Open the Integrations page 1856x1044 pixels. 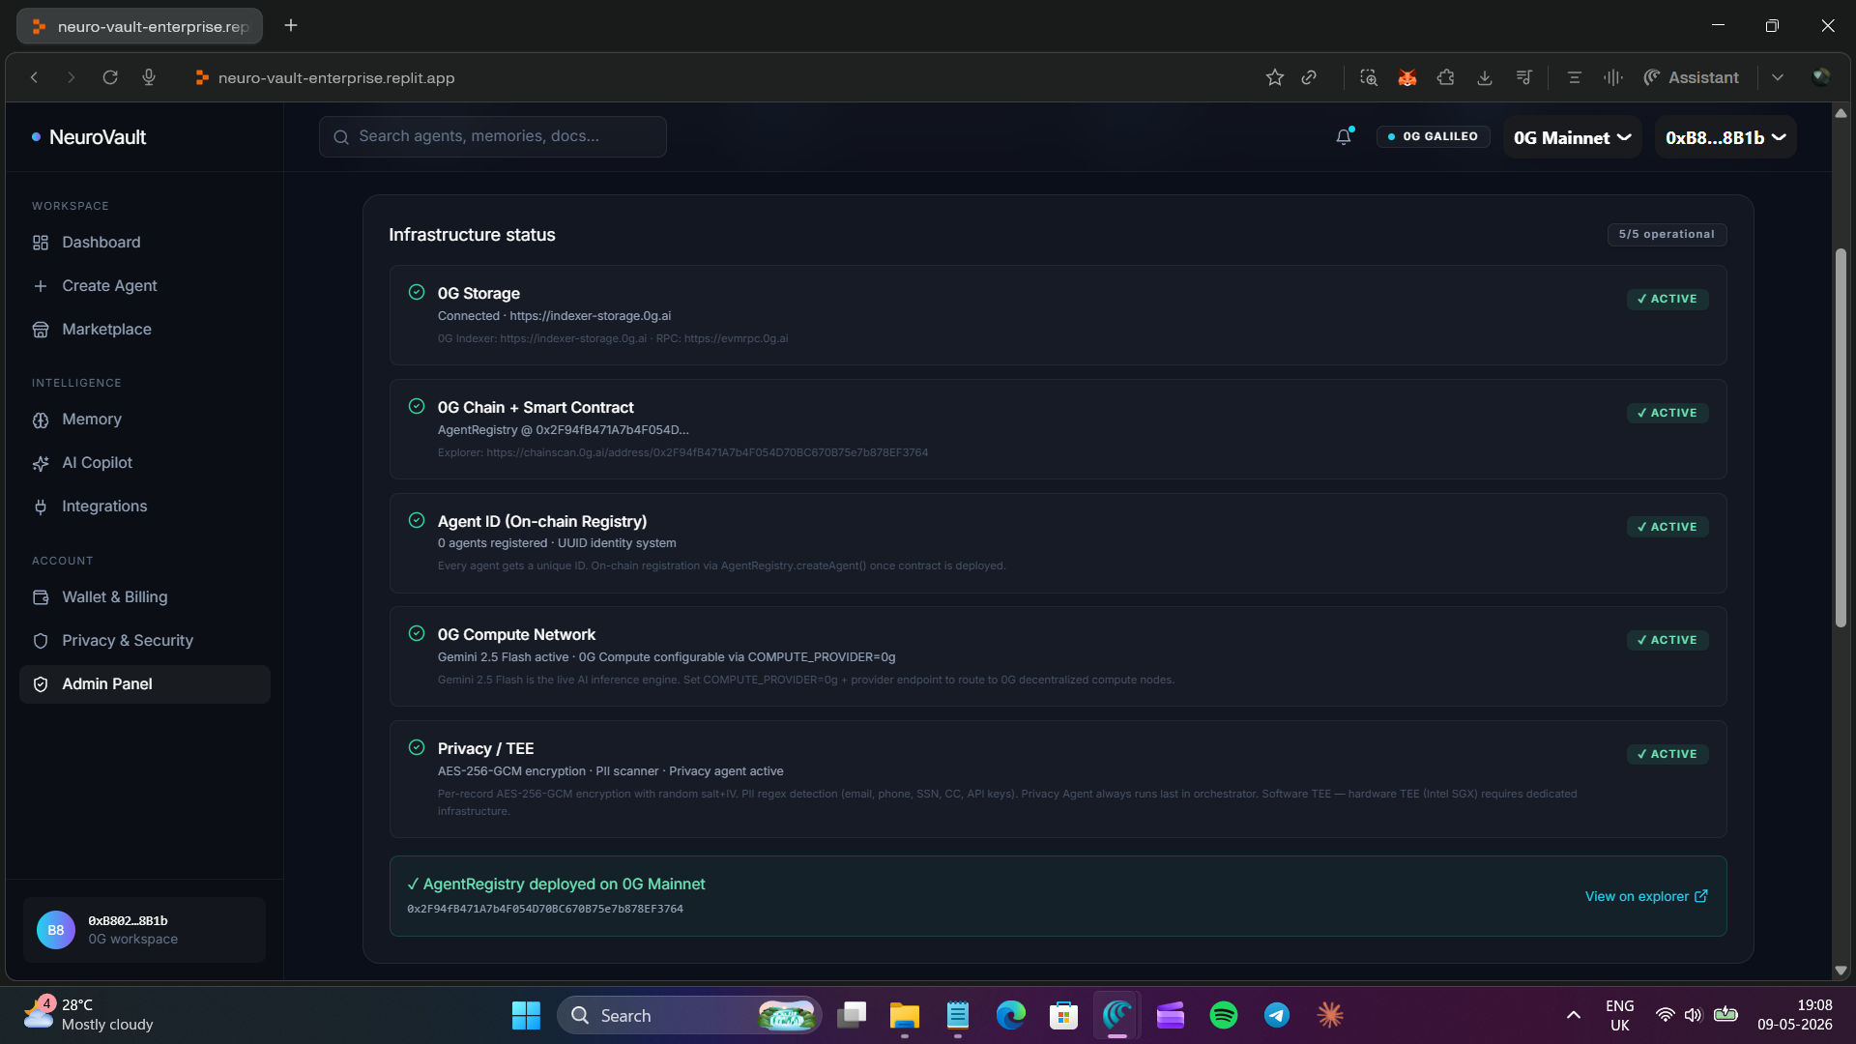pyautogui.click(x=145, y=507)
